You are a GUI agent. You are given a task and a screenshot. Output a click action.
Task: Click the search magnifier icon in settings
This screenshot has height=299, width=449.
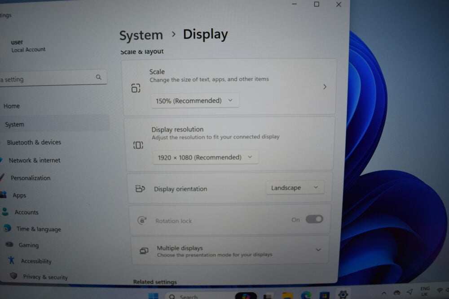tap(98, 77)
